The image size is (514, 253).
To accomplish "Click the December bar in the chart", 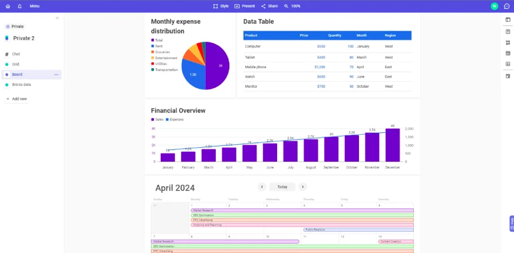I will tap(393, 145).
